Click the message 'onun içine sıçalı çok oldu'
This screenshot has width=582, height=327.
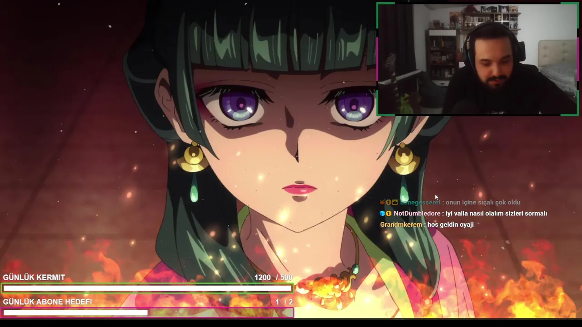(x=483, y=203)
